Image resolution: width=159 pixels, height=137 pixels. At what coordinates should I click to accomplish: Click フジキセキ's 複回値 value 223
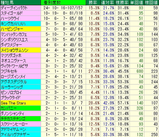point(154,71)
